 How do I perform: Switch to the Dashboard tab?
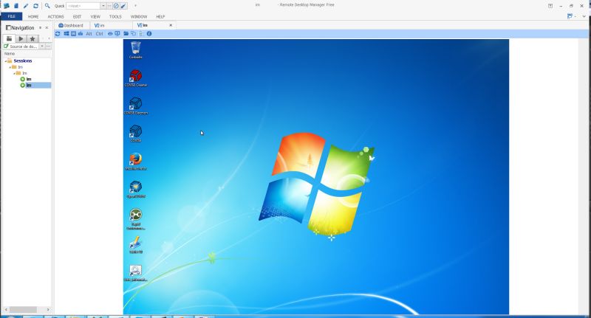tap(71, 25)
